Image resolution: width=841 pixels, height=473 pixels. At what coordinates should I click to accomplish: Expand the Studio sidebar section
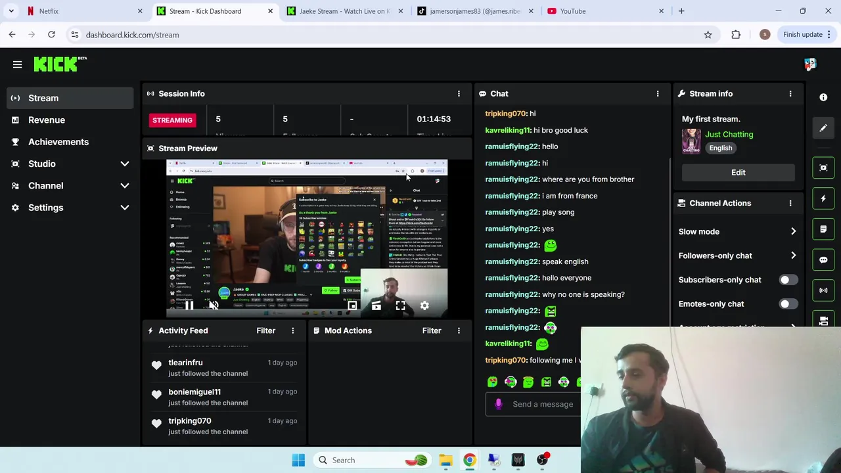point(125,164)
